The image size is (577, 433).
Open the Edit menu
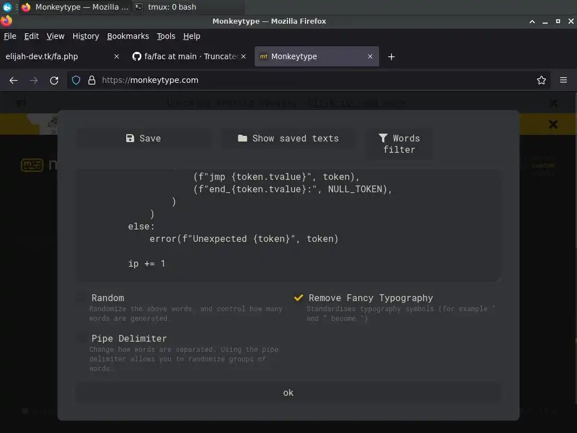pos(32,36)
